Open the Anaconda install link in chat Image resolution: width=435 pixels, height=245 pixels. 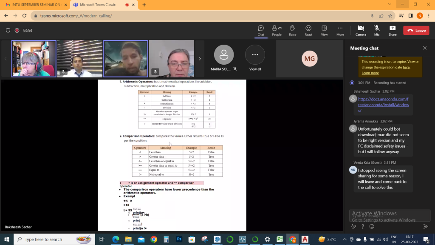pyautogui.click(x=384, y=105)
